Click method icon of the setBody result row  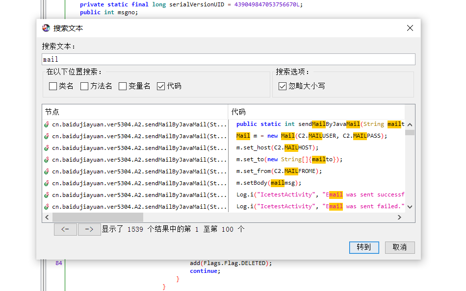point(47,183)
